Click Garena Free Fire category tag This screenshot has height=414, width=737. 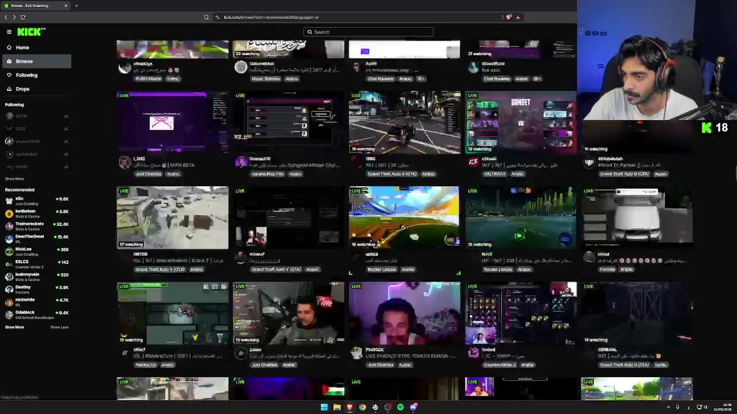click(267, 174)
